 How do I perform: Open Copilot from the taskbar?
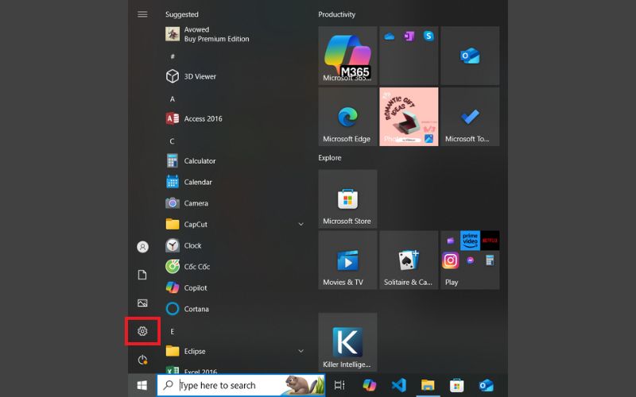click(370, 385)
